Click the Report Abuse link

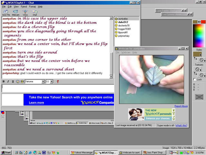point(181,106)
